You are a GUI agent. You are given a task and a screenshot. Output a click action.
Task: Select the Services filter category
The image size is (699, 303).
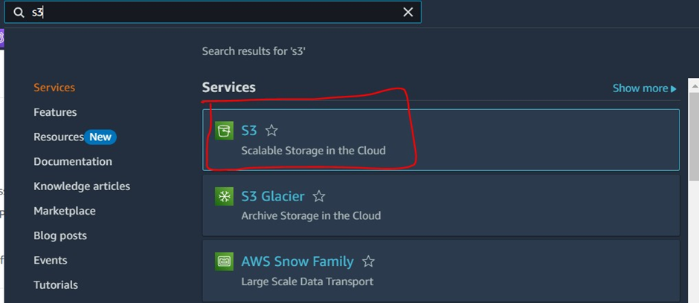point(54,88)
